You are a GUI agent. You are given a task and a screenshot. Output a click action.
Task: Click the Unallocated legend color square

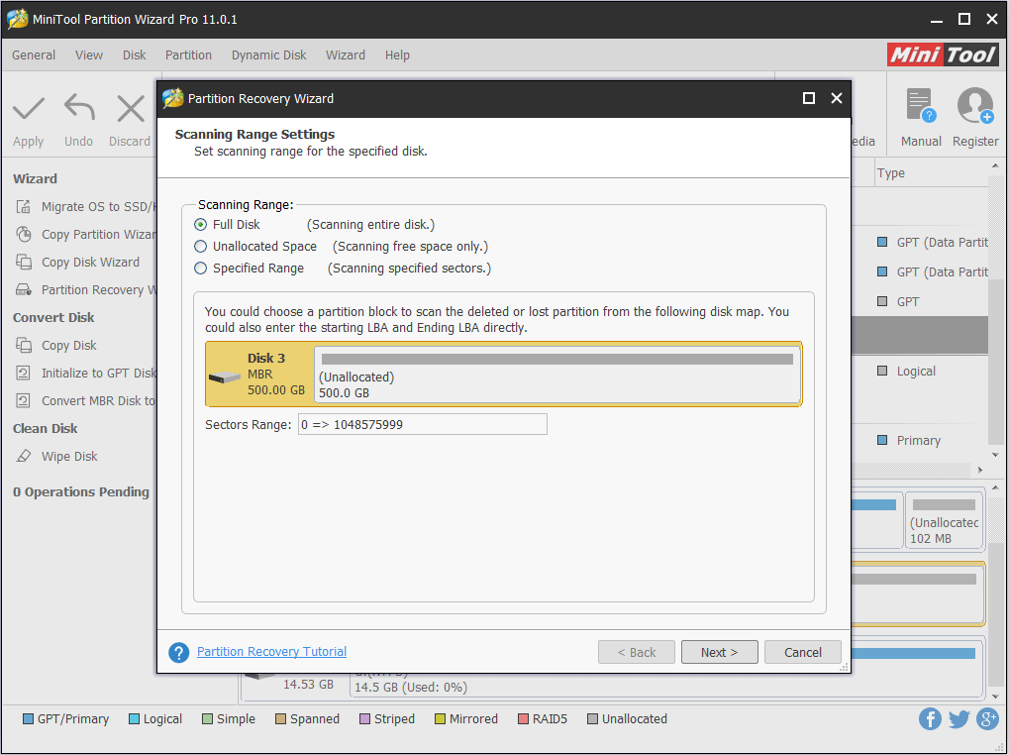(x=593, y=719)
